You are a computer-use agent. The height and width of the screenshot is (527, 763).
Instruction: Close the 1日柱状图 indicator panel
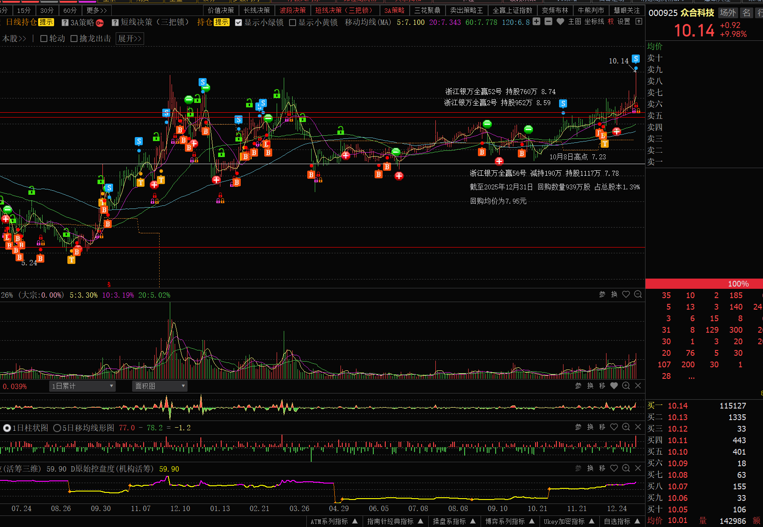[x=638, y=427]
